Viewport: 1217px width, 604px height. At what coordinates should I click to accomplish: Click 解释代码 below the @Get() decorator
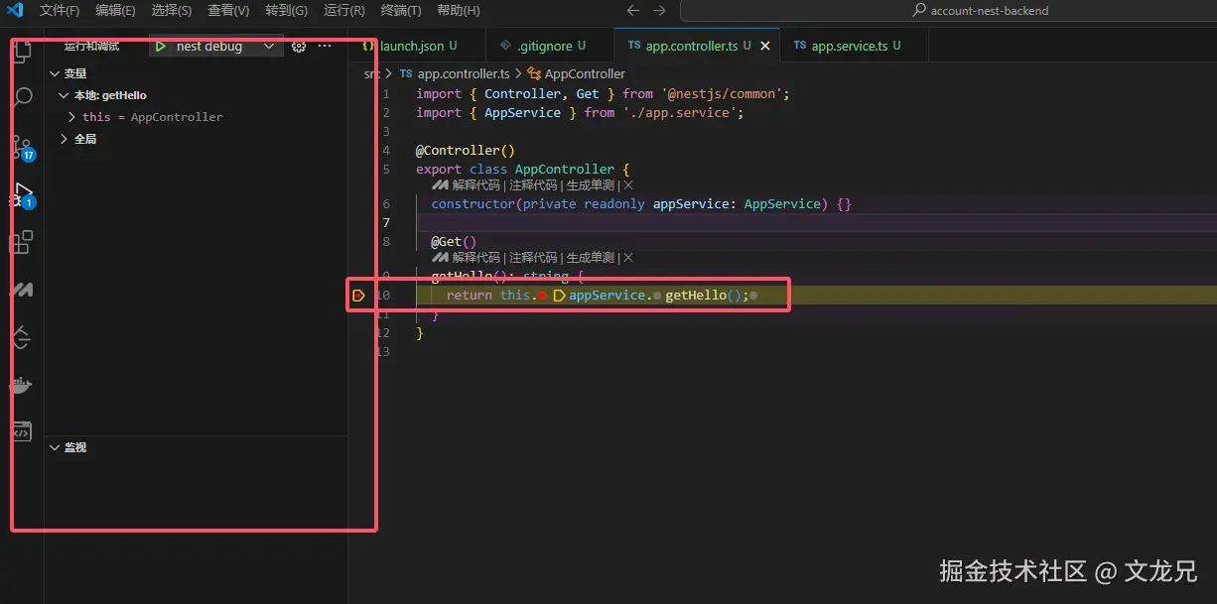475,258
